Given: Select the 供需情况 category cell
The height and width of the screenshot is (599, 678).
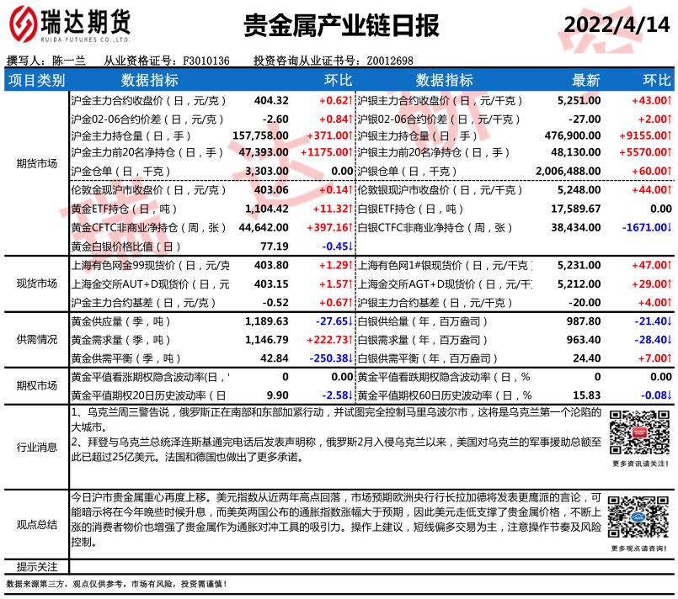Looking at the screenshot, I should pyautogui.click(x=35, y=340).
